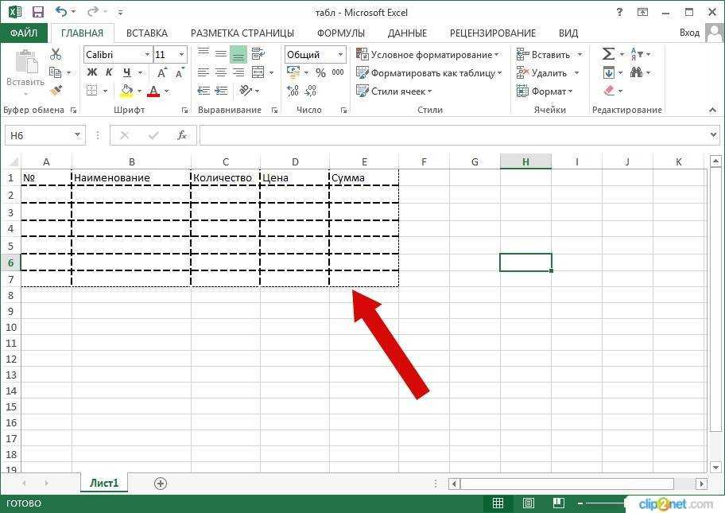Switch to Page Layout view in status bar
The width and height of the screenshot is (725, 513).
click(x=528, y=503)
